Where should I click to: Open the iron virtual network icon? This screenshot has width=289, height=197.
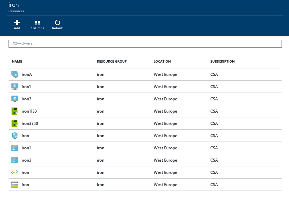click(x=15, y=173)
